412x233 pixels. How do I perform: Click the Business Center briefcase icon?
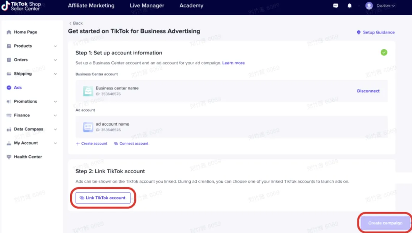(x=88, y=91)
